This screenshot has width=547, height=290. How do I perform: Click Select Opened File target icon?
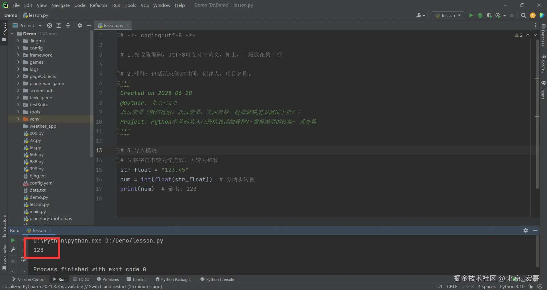(x=50, y=25)
